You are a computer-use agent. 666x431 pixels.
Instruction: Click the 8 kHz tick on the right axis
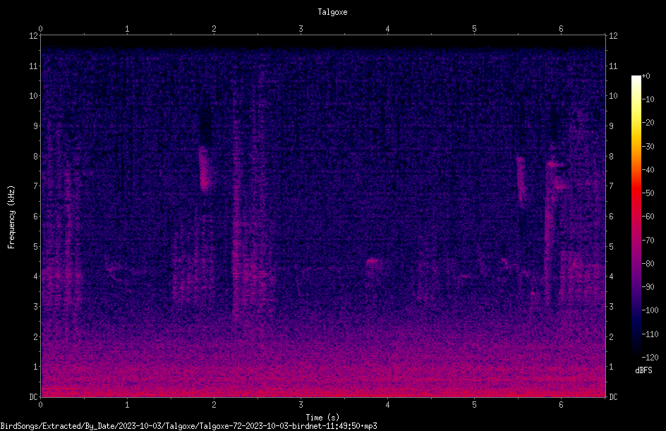[x=611, y=157]
